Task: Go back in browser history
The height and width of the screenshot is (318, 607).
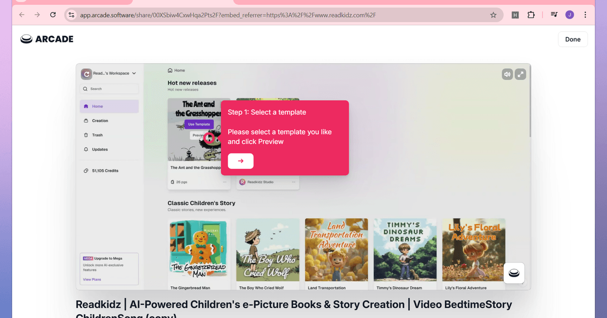Action: click(21, 15)
